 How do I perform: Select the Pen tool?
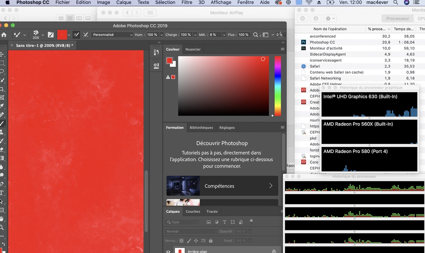click(x=2, y=184)
